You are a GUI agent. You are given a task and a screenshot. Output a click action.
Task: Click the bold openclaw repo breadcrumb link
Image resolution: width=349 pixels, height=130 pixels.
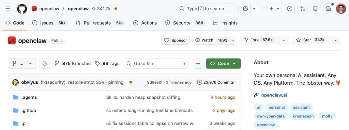pos(78,9)
